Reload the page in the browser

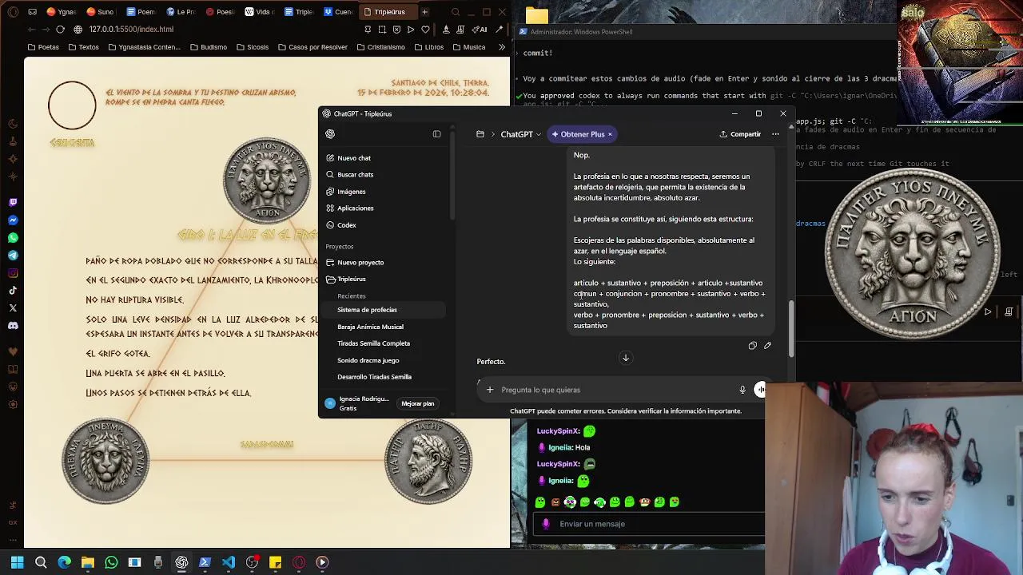click(x=60, y=29)
